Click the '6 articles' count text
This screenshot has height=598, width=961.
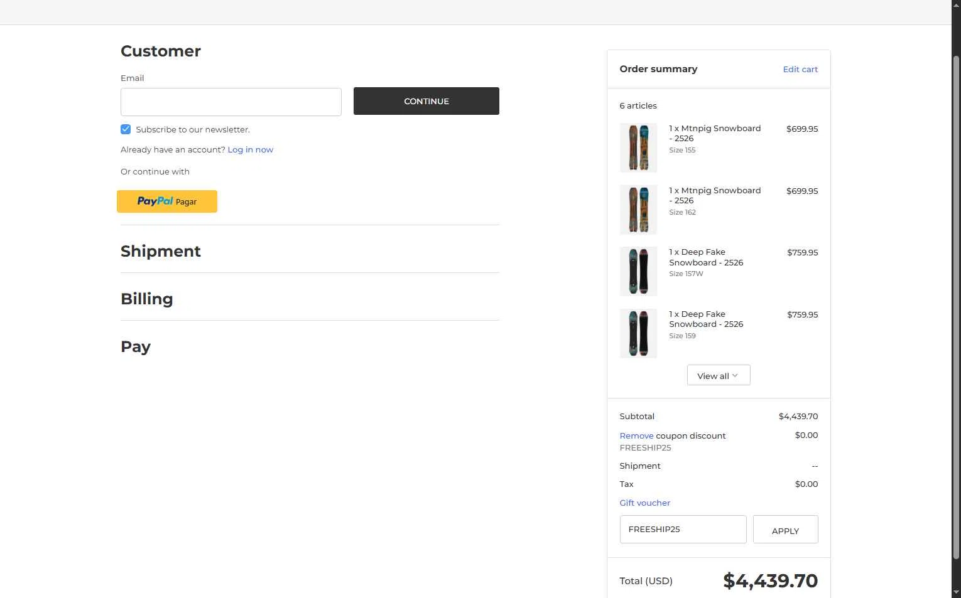(x=638, y=105)
